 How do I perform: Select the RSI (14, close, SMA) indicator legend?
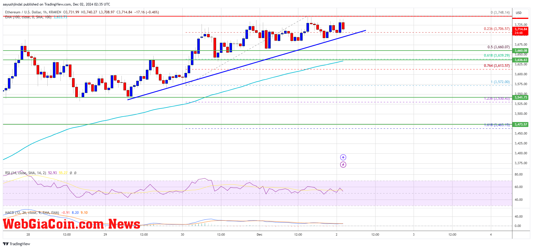pos(26,173)
